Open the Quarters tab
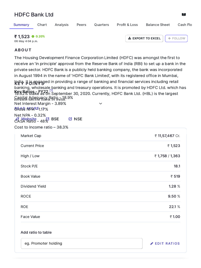The height and width of the screenshot is (268, 201). point(102,25)
